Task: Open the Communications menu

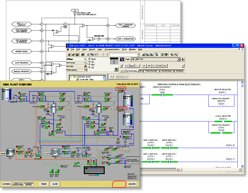Action: [x=112, y=50]
